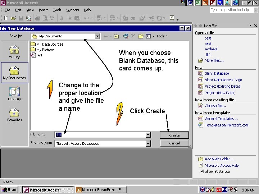This screenshot has height=194, width=259.
Task: Click the Cut scissors toolbar icon
Action: (62, 18)
